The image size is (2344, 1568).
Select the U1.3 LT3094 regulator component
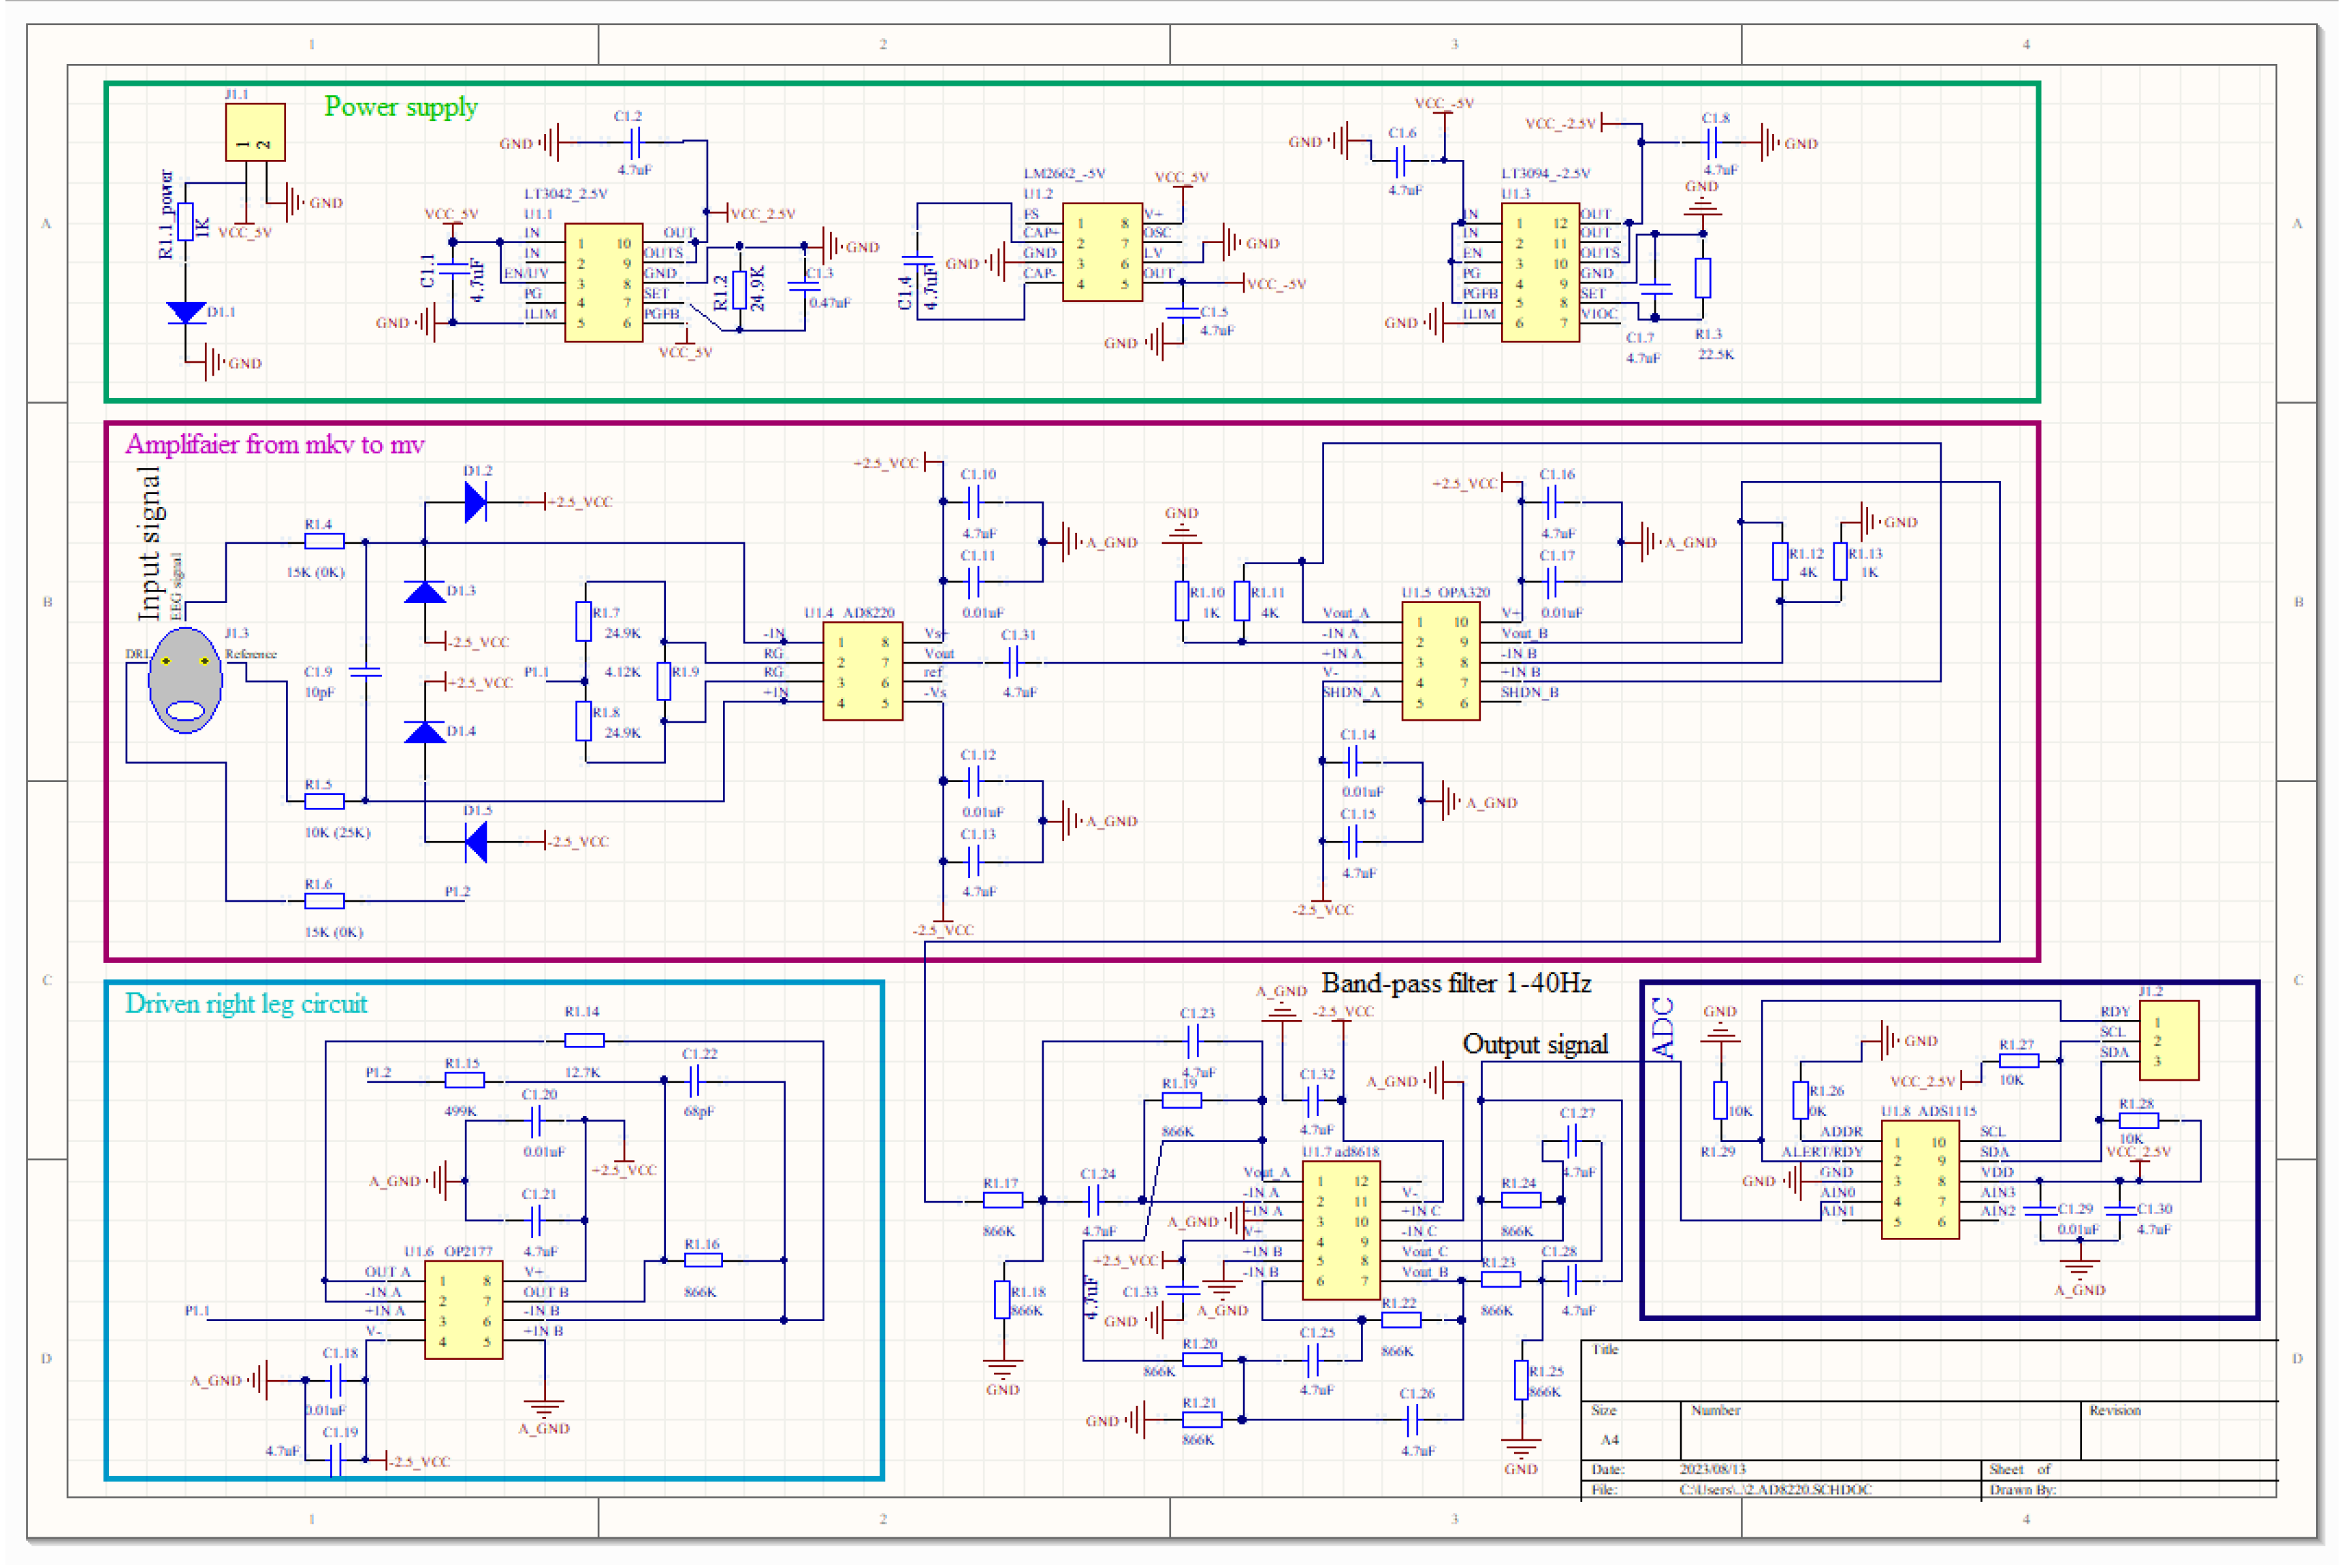click(1541, 272)
